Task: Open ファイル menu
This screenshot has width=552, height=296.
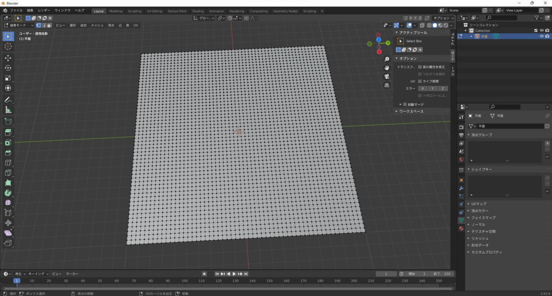Action: pyautogui.click(x=16, y=10)
